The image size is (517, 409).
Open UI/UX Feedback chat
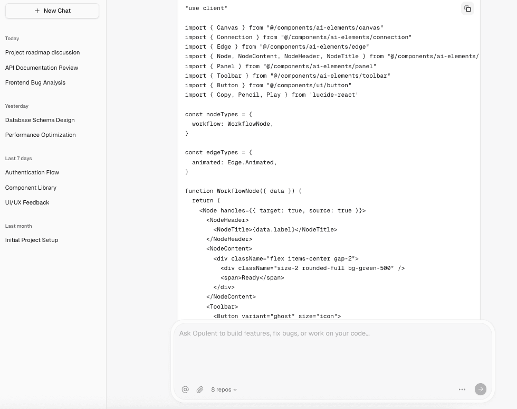point(27,202)
